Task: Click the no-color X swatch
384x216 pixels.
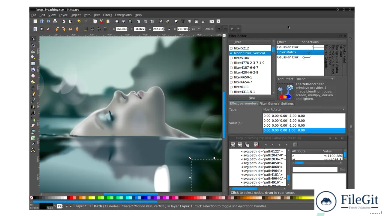Action: point(31,198)
